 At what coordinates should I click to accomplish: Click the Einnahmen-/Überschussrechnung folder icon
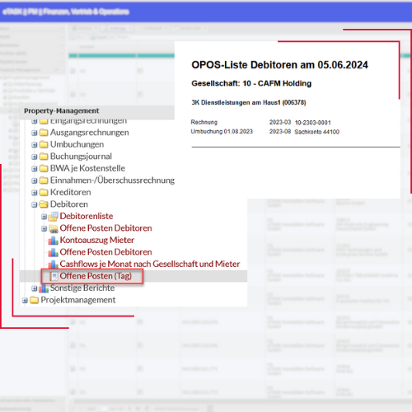44,180
